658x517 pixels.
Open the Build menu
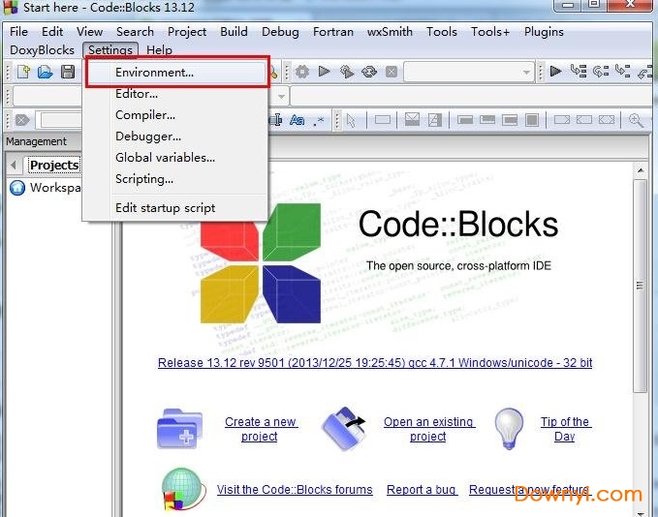point(234,32)
